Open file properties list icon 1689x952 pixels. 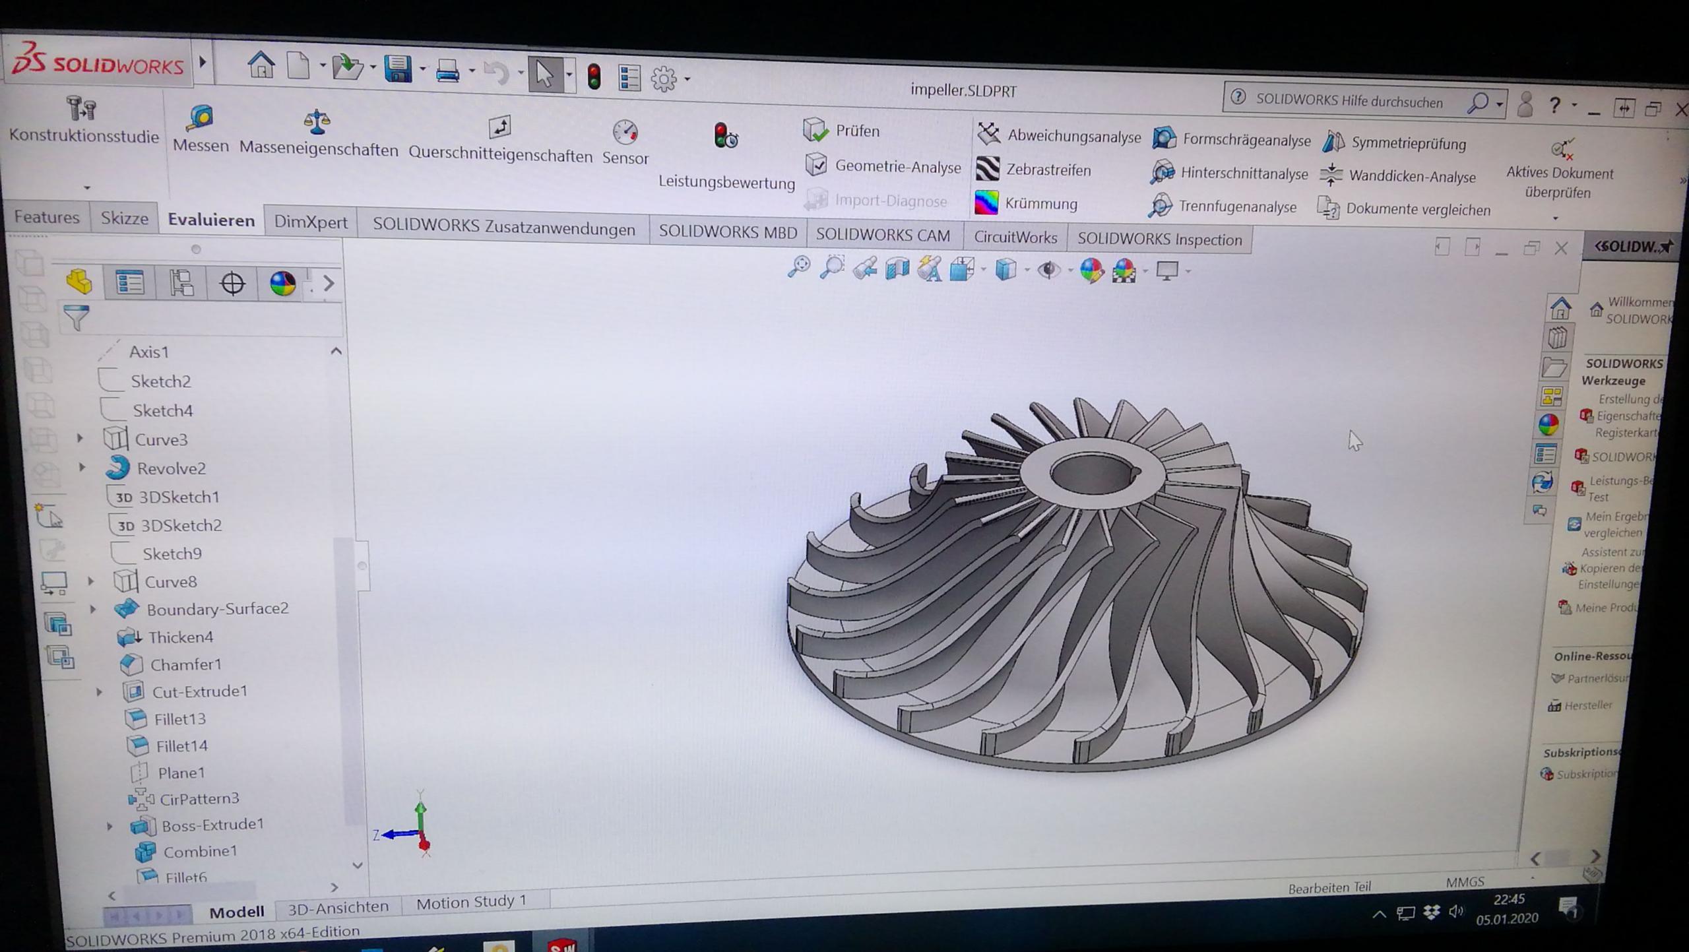tap(629, 78)
